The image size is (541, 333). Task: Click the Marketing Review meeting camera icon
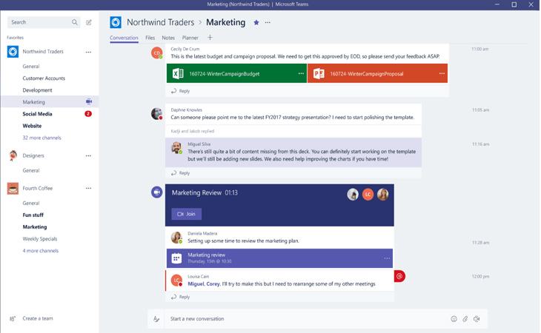(156, 192)
